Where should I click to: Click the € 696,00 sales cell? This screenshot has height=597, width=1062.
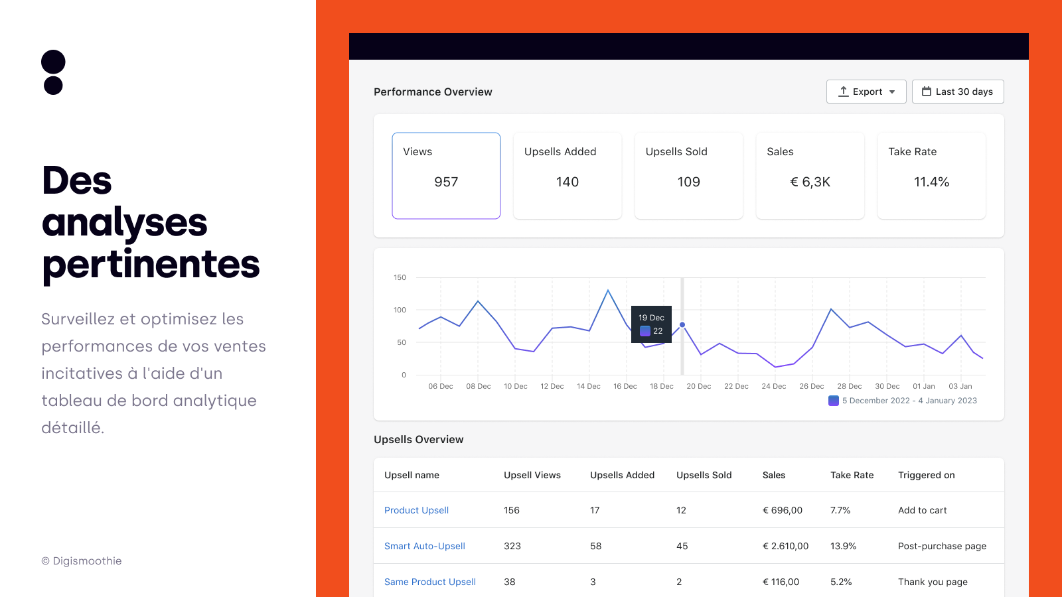point(783,510)
